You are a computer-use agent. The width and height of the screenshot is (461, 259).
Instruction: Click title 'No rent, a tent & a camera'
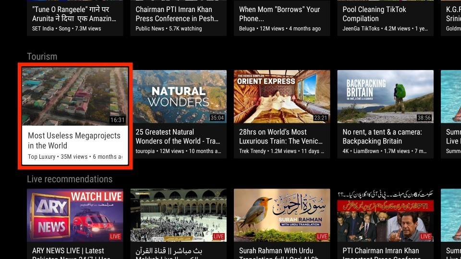[382, 137]
